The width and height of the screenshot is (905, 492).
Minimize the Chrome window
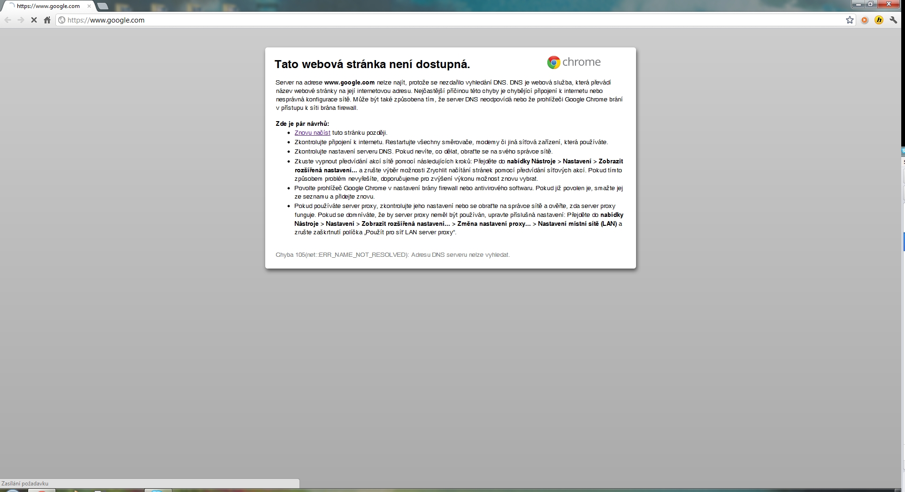click(859, 4)
